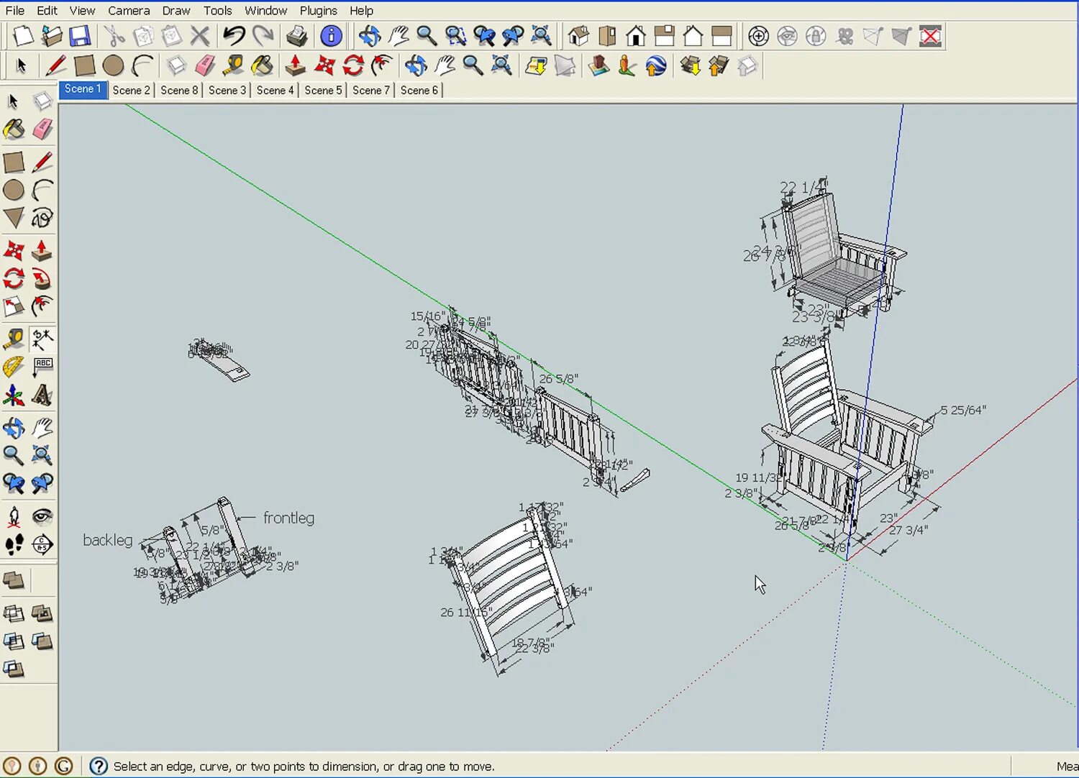Open the Draw menu

pos(176,11)
